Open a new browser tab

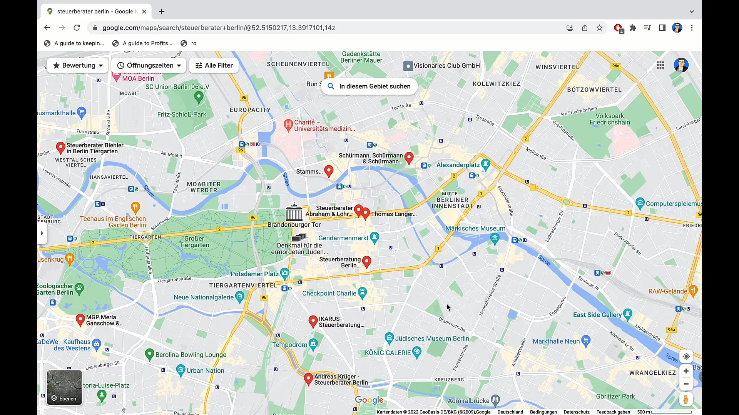click(162, 12)
